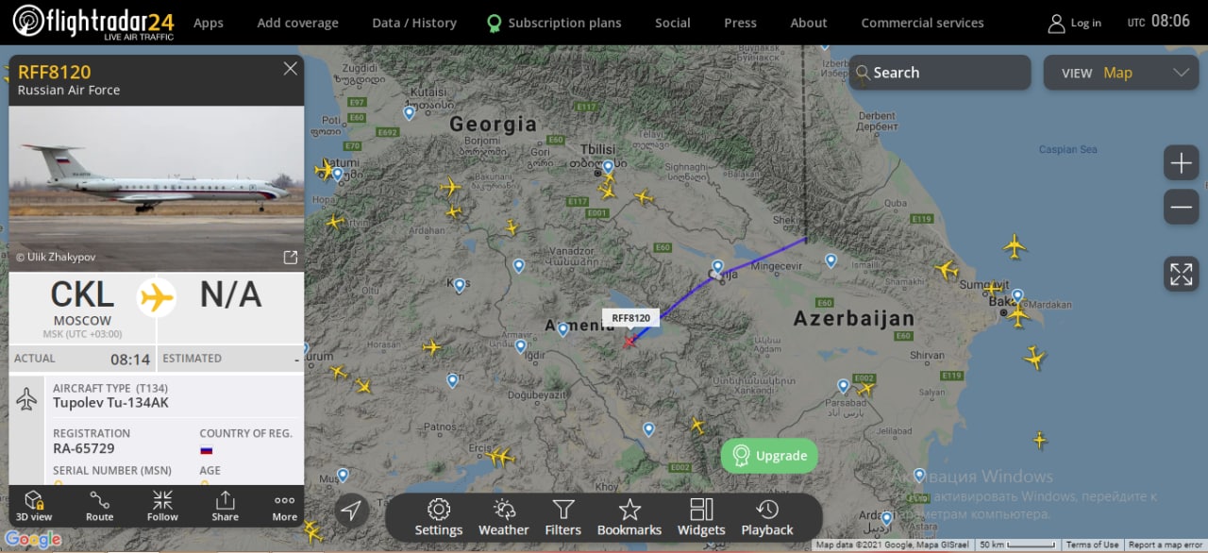Image resolution: width=1208 pixels, height=553 pixels.
Task: Expand the VIEW Map dropdown
Action: (1121, 73)
